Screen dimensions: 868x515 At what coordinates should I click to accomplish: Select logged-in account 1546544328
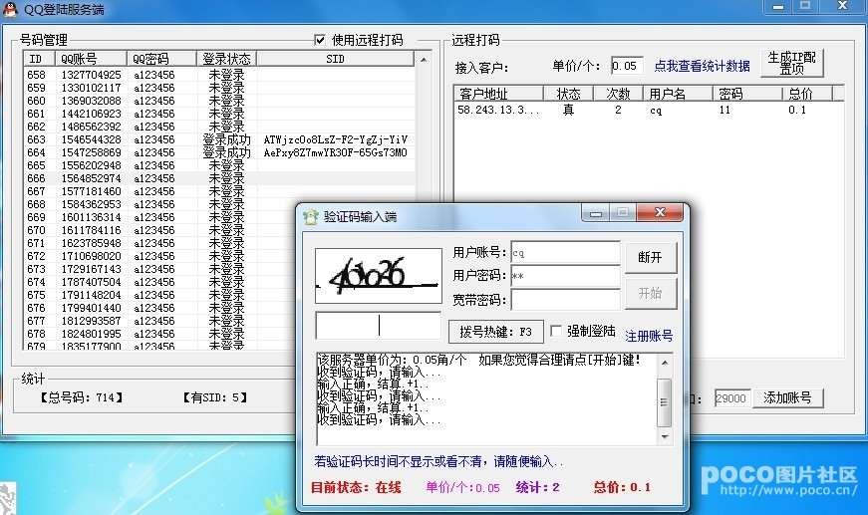(219, 139)
